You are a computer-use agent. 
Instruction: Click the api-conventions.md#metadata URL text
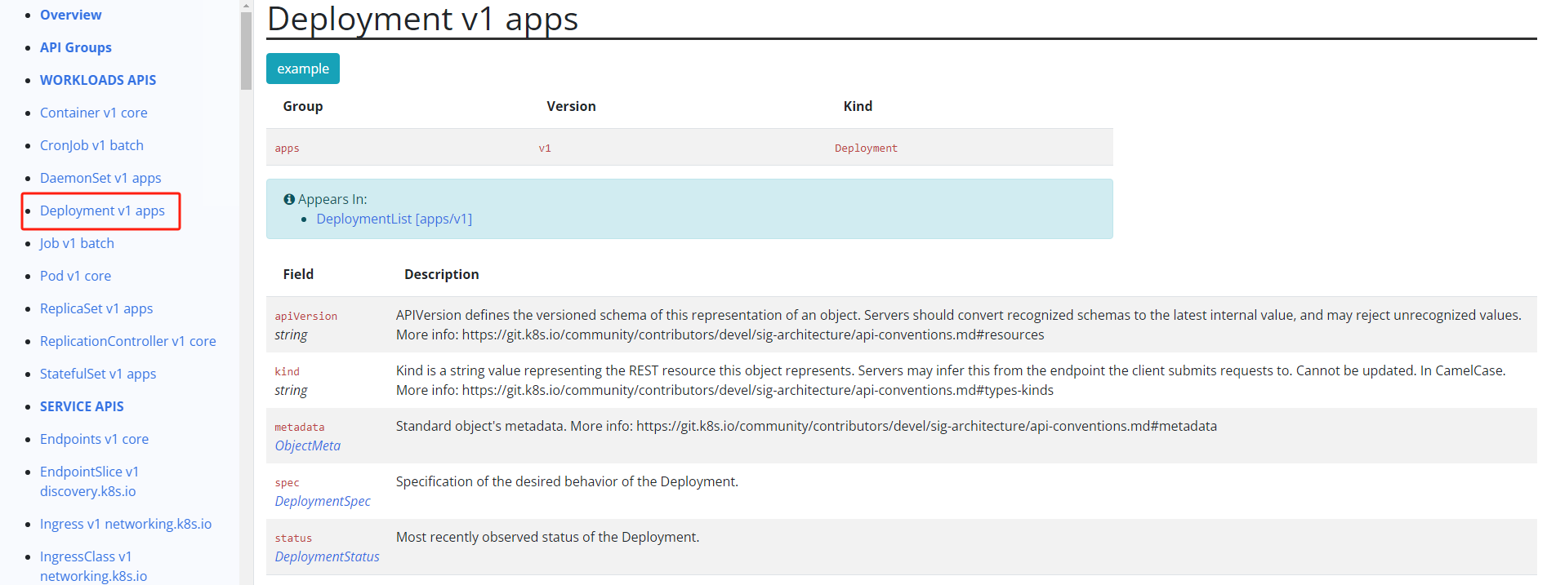(x=926, y=426)
